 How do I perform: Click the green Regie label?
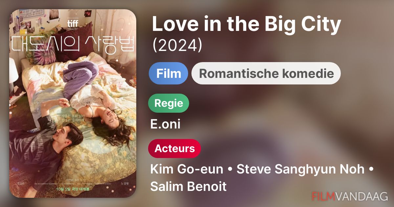pyautogui.click(x=169, y=103)
